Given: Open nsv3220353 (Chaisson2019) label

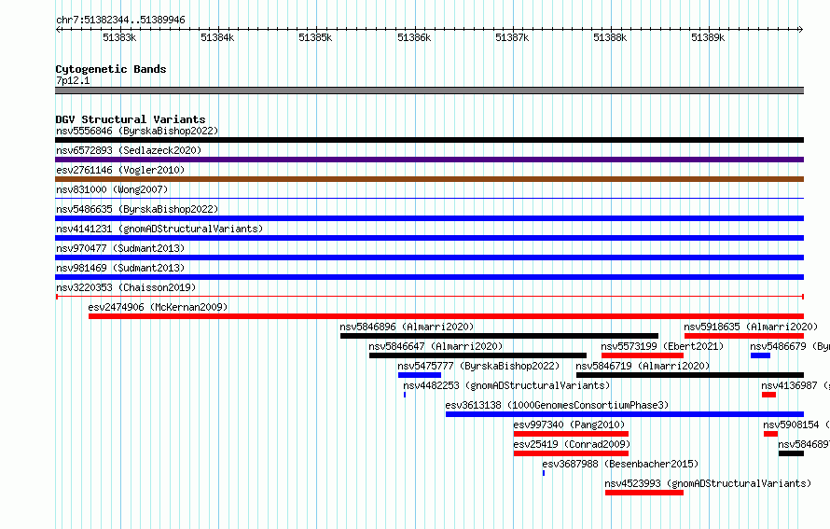Looking at the screenshot, I should pyautogui.click(x=126, y=287).
